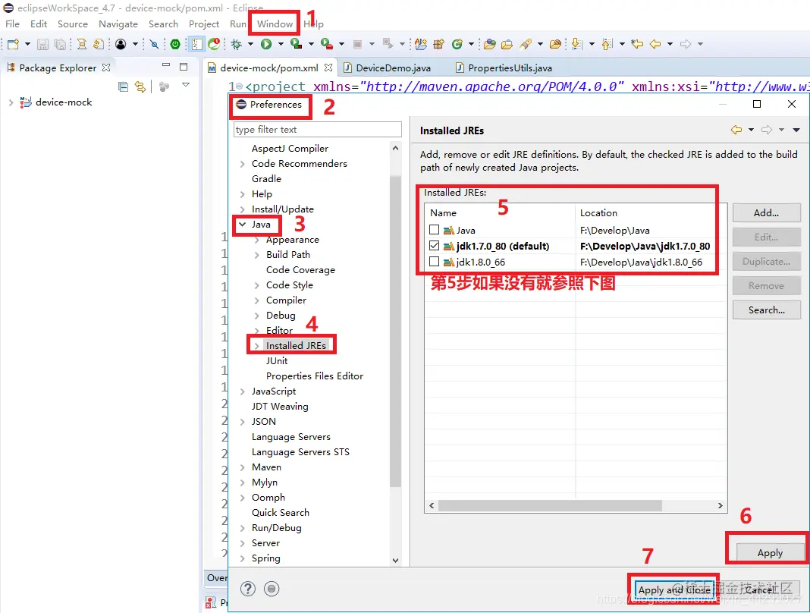This screenshot has height=613, width=810.
Task: Click the green Spring Boot dashboard icon
Action: point(175,44)
